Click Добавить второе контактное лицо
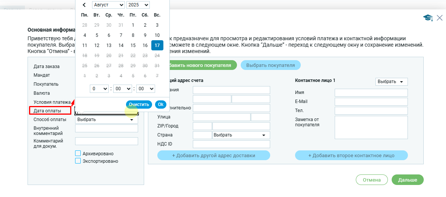The height and width of the screenshot is (197, 446). point(351,155)
